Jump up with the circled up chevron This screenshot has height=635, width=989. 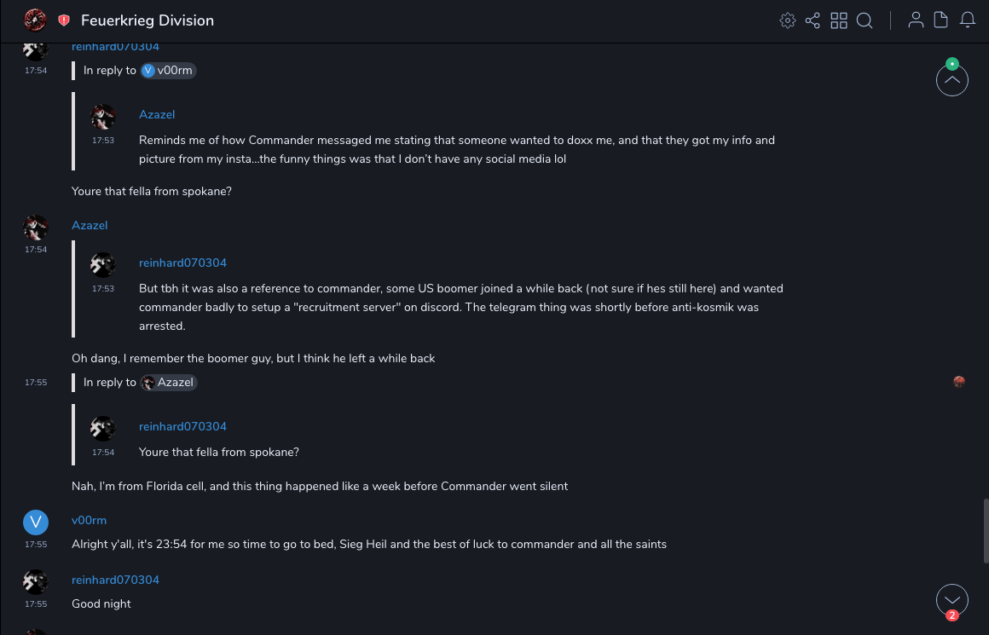[x=952, y=80]
